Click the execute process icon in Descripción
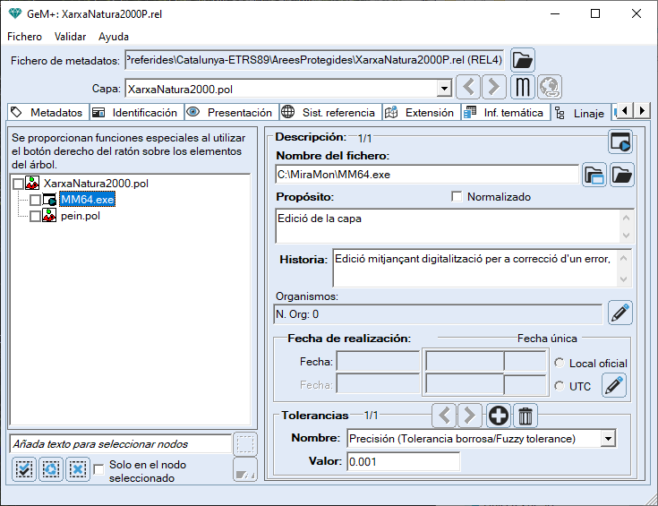This screenshot has height=506, width=658. [x=620, y=142]
